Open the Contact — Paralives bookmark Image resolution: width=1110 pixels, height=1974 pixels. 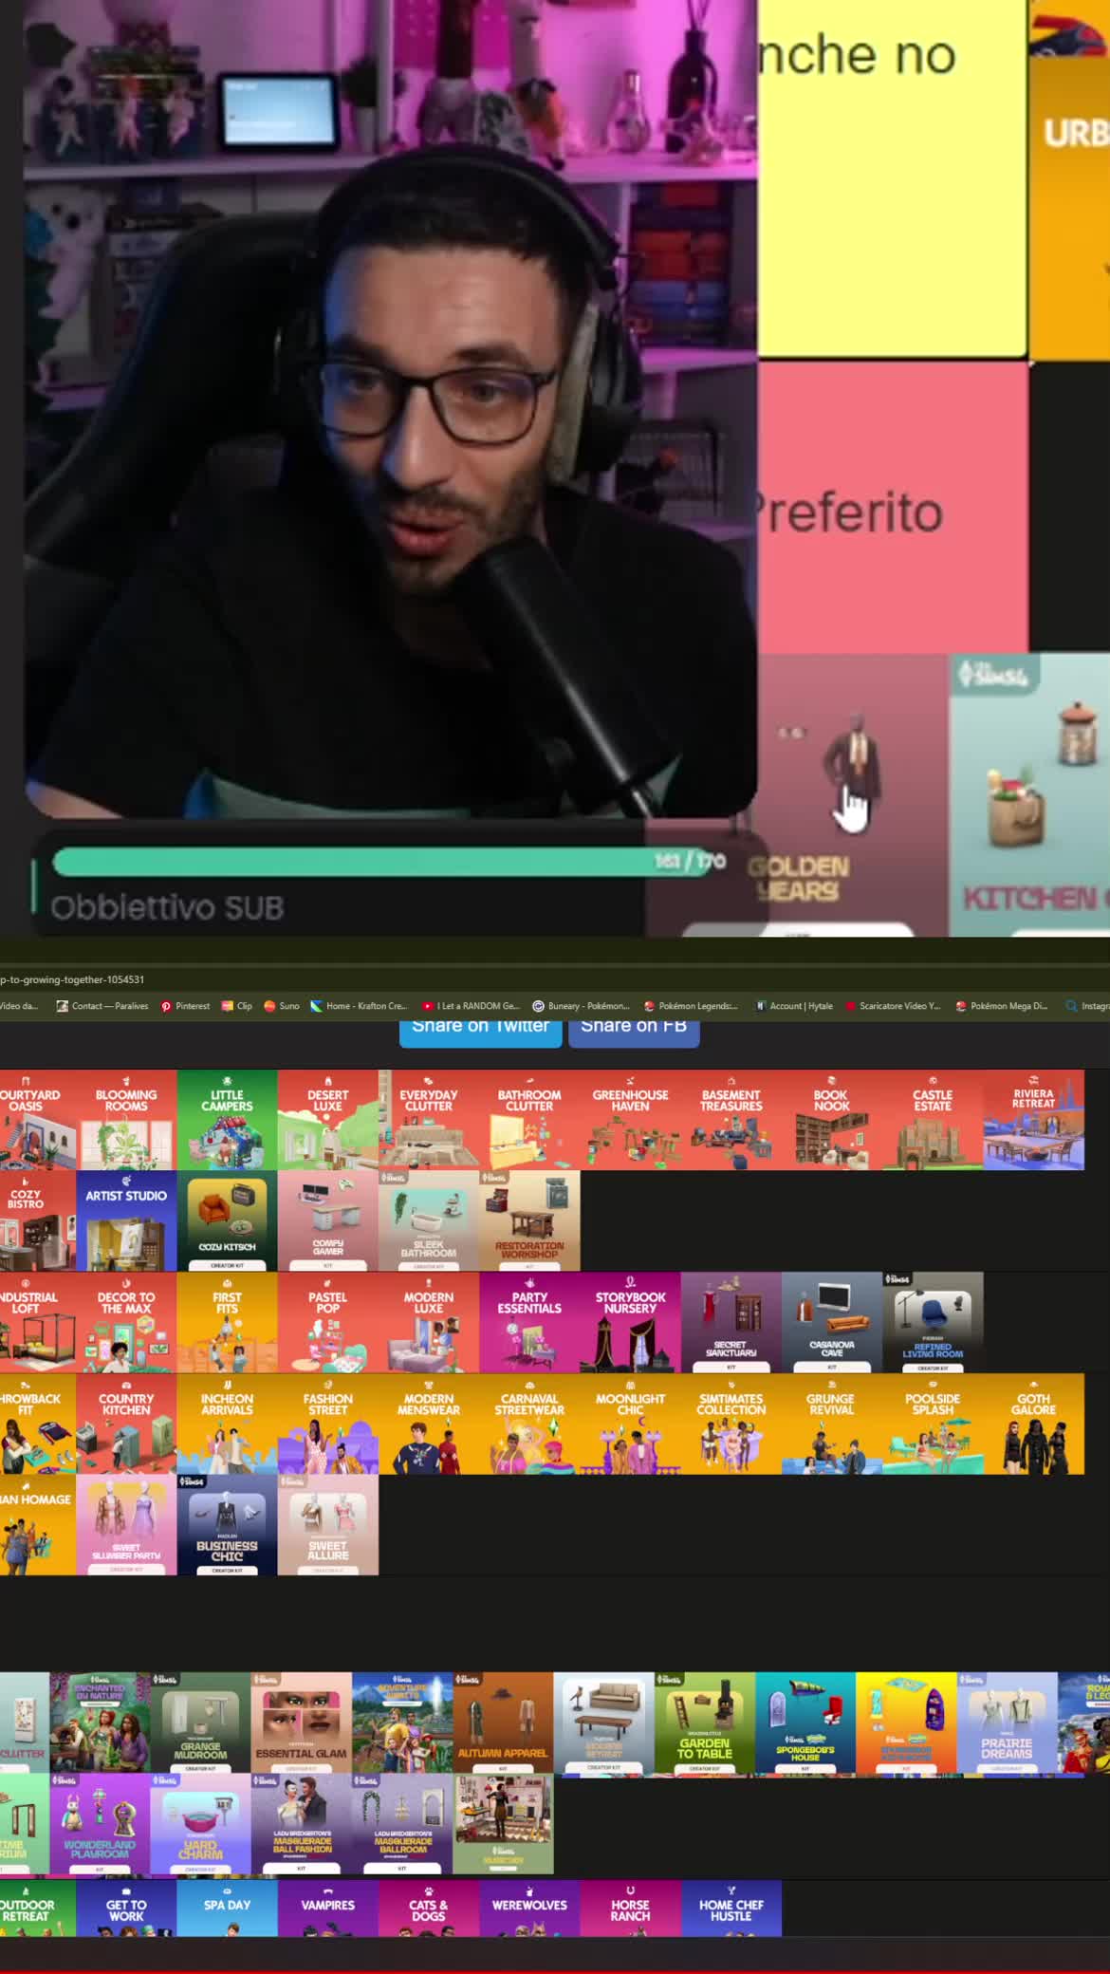(102, 1006)
